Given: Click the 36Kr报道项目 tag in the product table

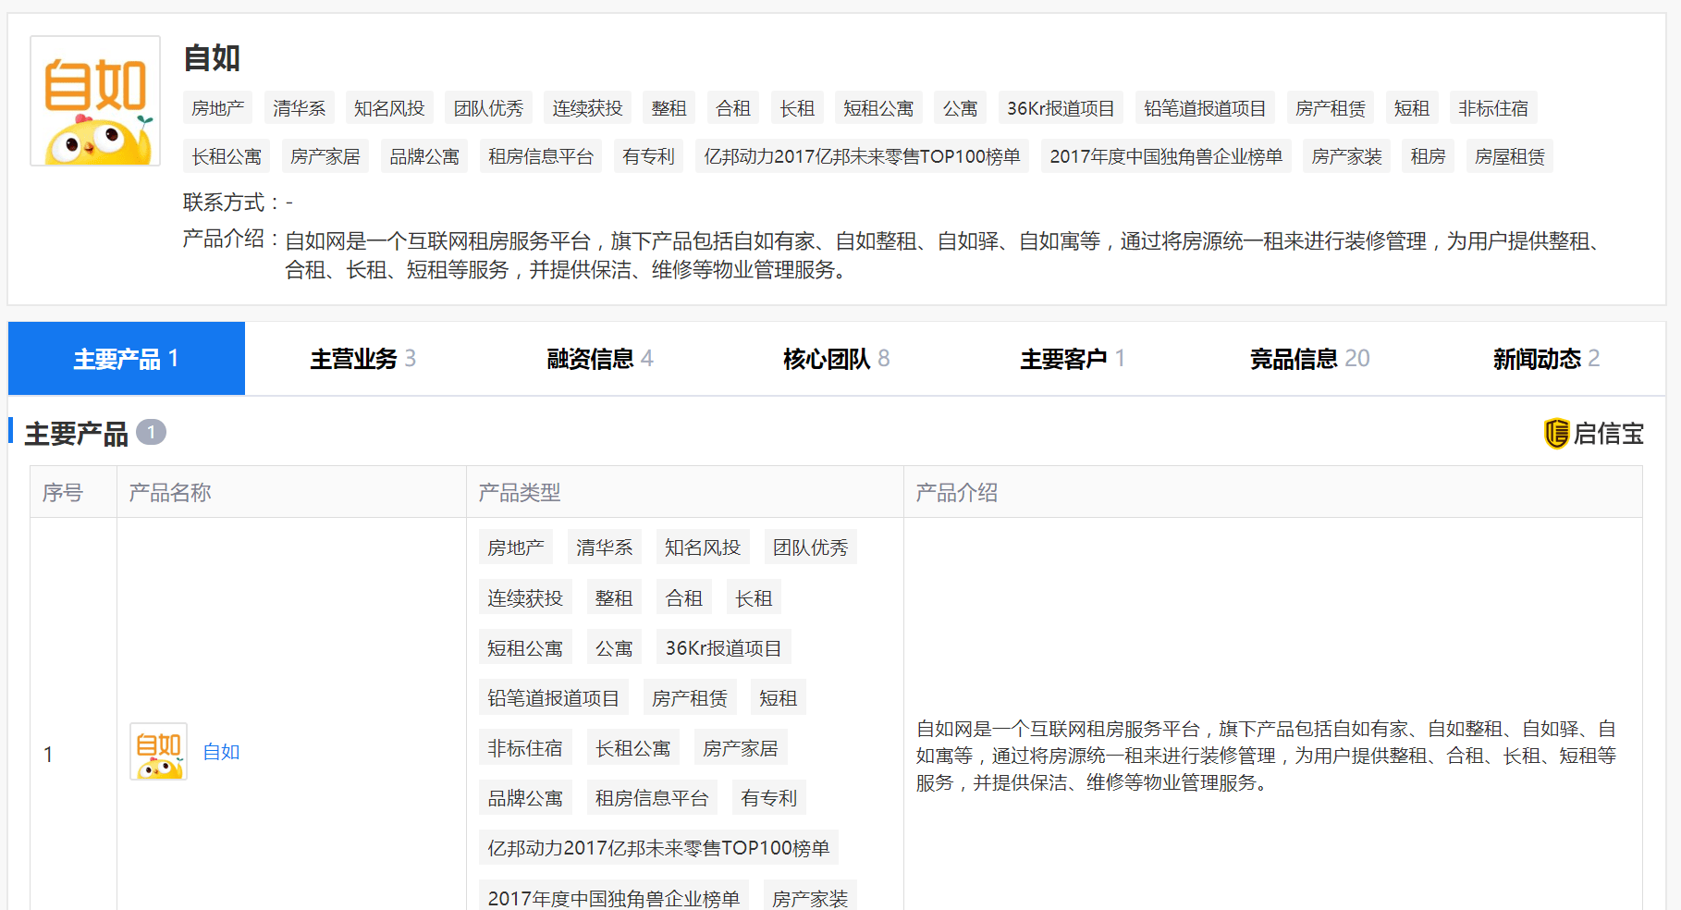Looking at the screenshot, I should point(724,647).
